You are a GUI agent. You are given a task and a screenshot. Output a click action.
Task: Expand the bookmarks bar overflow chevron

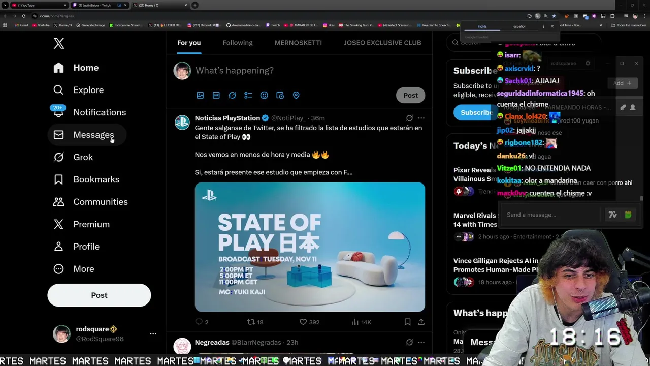(x=601, y=25)
